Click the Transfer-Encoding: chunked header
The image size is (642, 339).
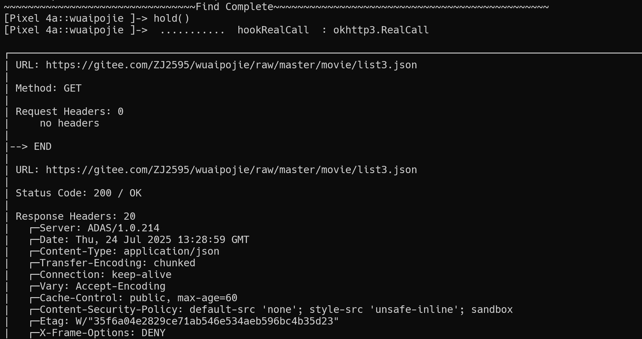pyautogui.click(x=117, y=263)
